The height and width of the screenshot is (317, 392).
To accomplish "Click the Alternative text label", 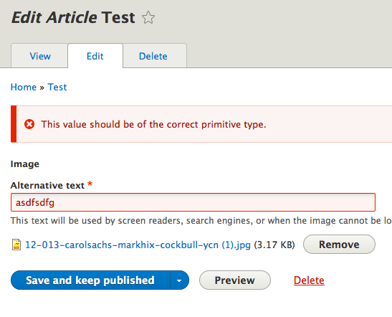I will (47, 186).
